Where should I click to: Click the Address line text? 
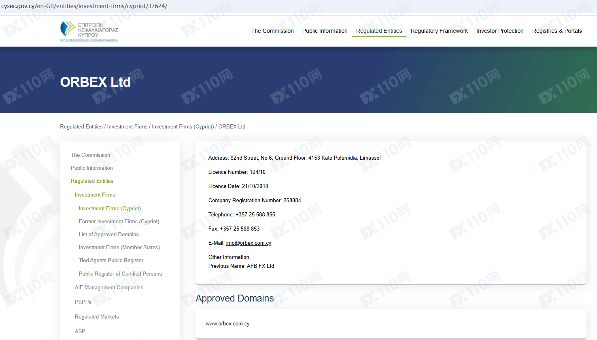coord(294,158)
